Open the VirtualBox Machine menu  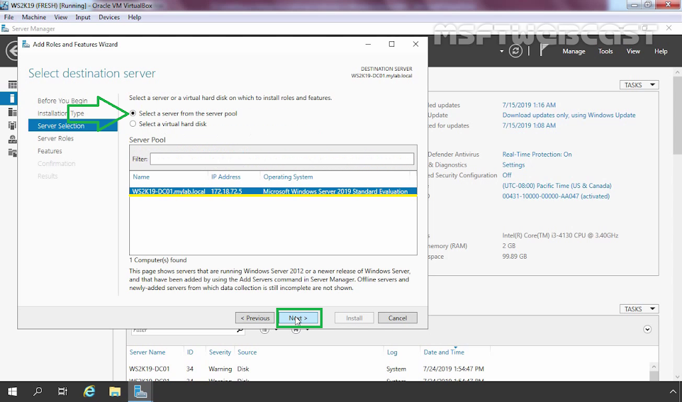coord(34,17)
